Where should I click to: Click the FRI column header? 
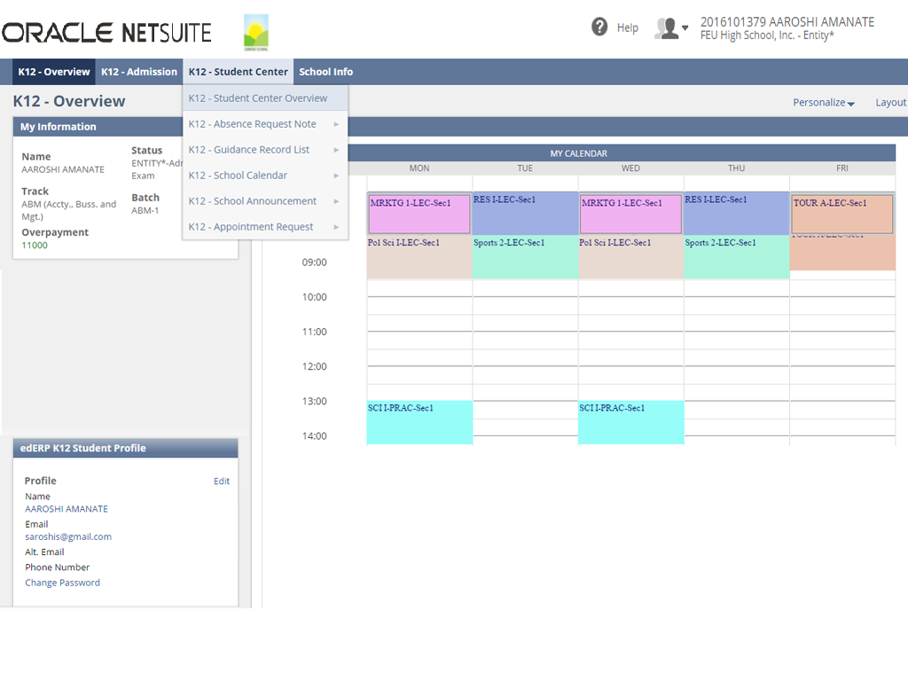click(842, 168)
